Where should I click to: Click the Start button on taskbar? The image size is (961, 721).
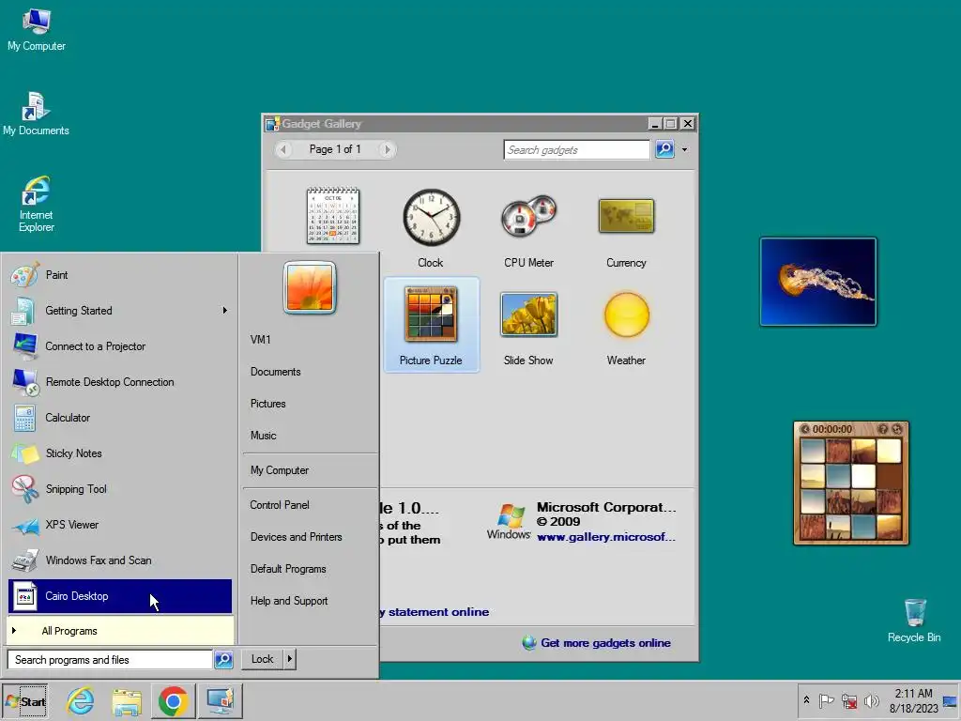(25, 701)
